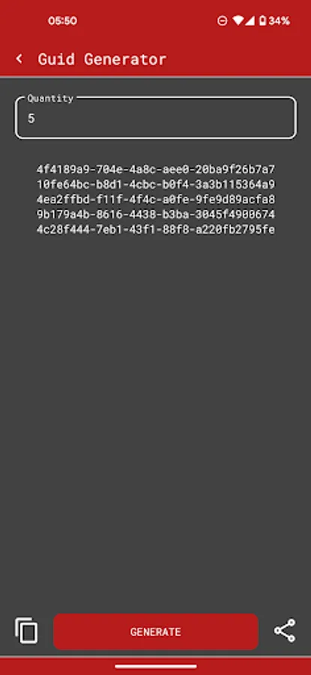Click the 05:50 clock in status bar
311x675 pixels.
click(62, 21)
